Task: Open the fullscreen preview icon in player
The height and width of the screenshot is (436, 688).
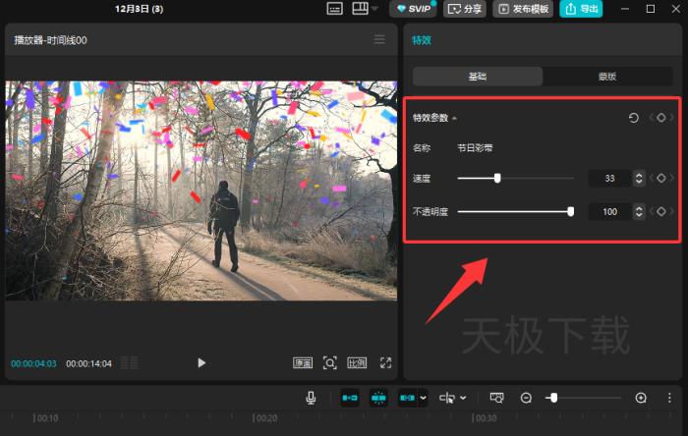Action: point(385,362)
